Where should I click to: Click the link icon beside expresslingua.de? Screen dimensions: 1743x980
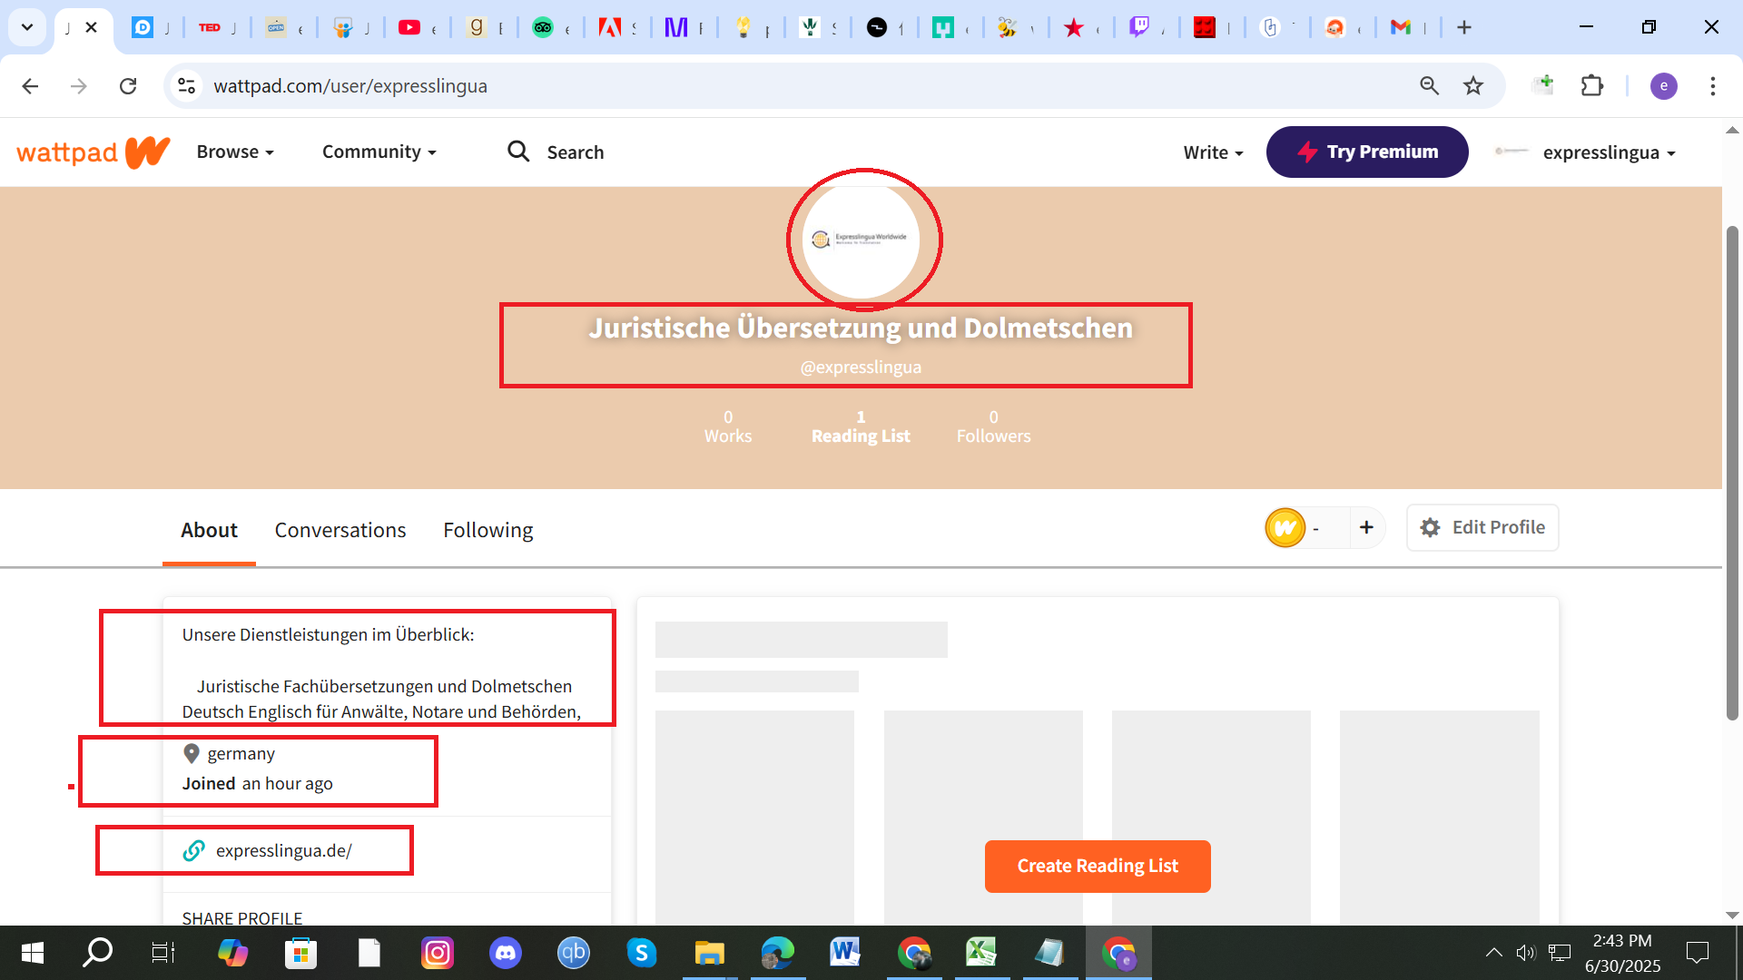click(194, 851)
